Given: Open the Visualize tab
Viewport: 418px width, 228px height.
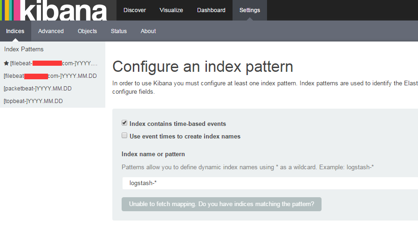Looking at the screenshot, I should point(171,10).
